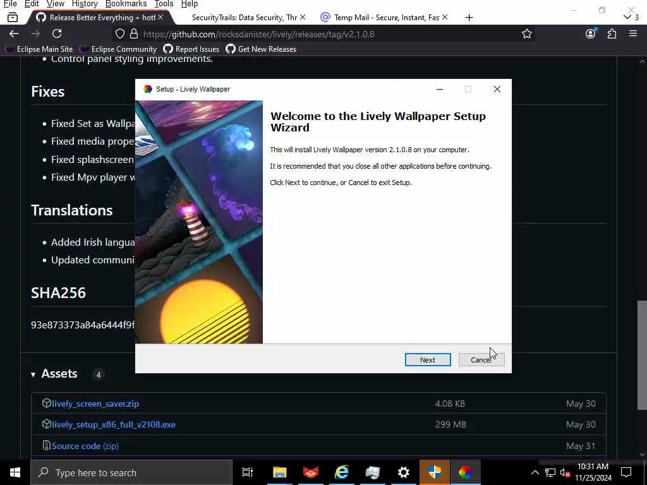Open the File menu
The width and height of the screenshot is (647, 485).
[x=10, y=4]
